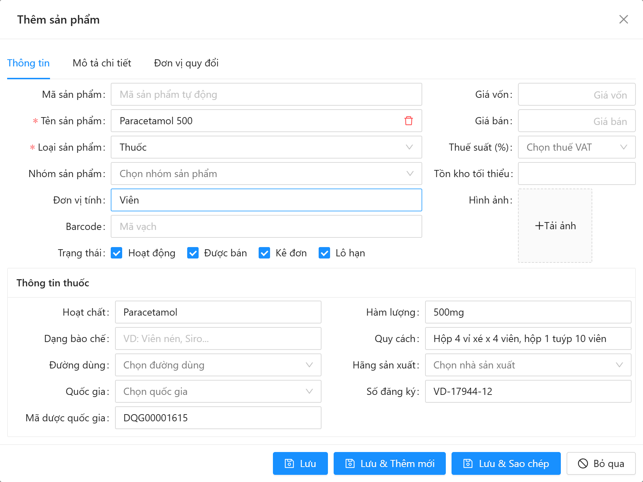
Task: Open the Mô tả chi tiết tab
Action: click(102, 63)
